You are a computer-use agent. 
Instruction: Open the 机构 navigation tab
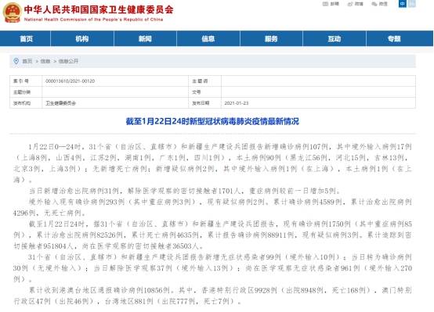[82, 38]
